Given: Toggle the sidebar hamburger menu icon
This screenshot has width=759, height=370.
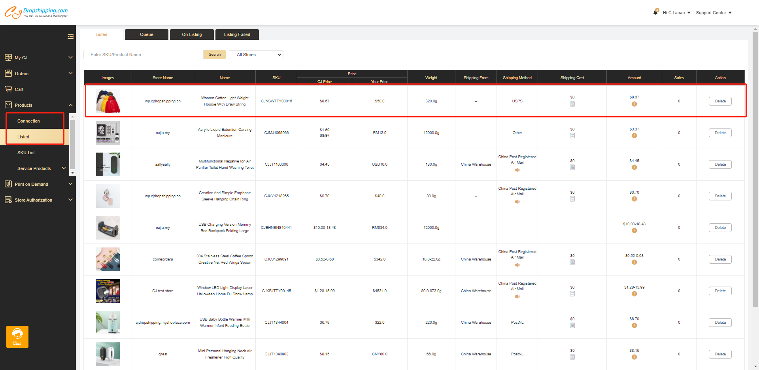Looking at the screenshot, I should (70, 37).
